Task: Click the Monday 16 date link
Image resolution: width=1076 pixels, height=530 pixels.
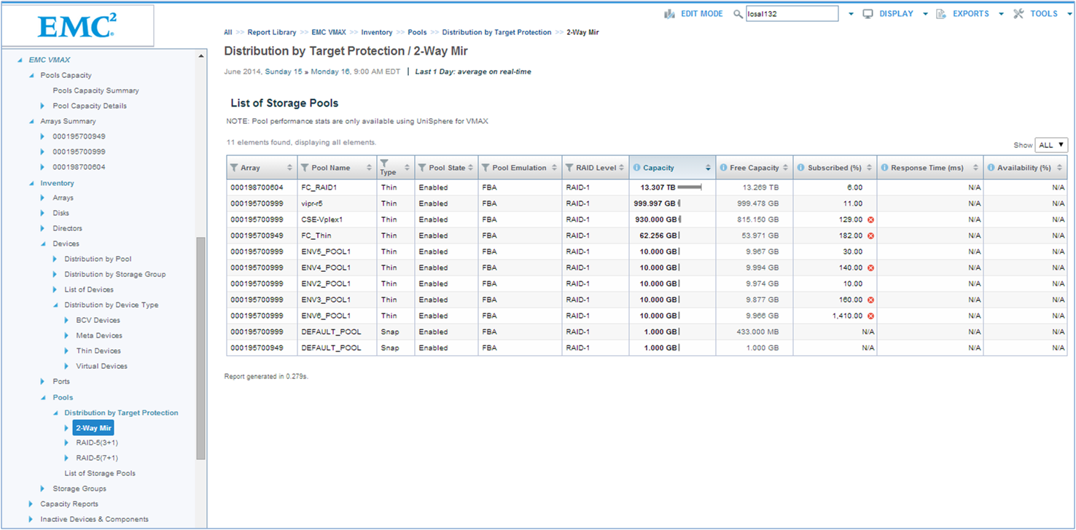Action: [x=331, y=71]
